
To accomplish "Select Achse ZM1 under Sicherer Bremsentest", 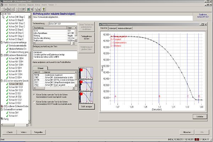I will 14,113.
